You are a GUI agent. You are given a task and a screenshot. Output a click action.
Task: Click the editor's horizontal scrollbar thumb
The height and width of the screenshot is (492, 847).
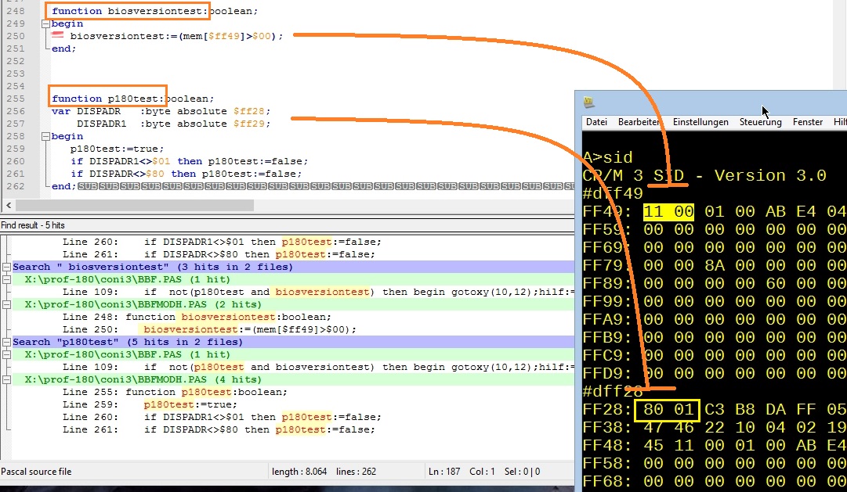(x=133, y=206)
